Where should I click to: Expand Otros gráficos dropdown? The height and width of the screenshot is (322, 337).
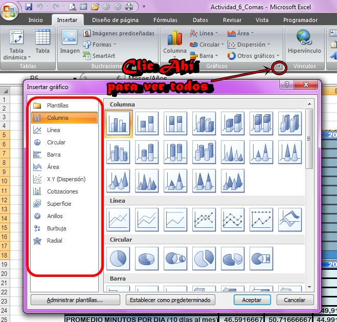tap(254, 56)
